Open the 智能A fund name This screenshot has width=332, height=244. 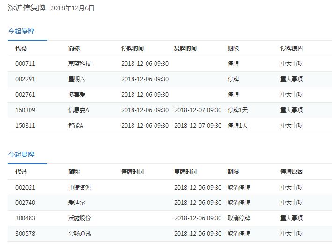point(76,126)
